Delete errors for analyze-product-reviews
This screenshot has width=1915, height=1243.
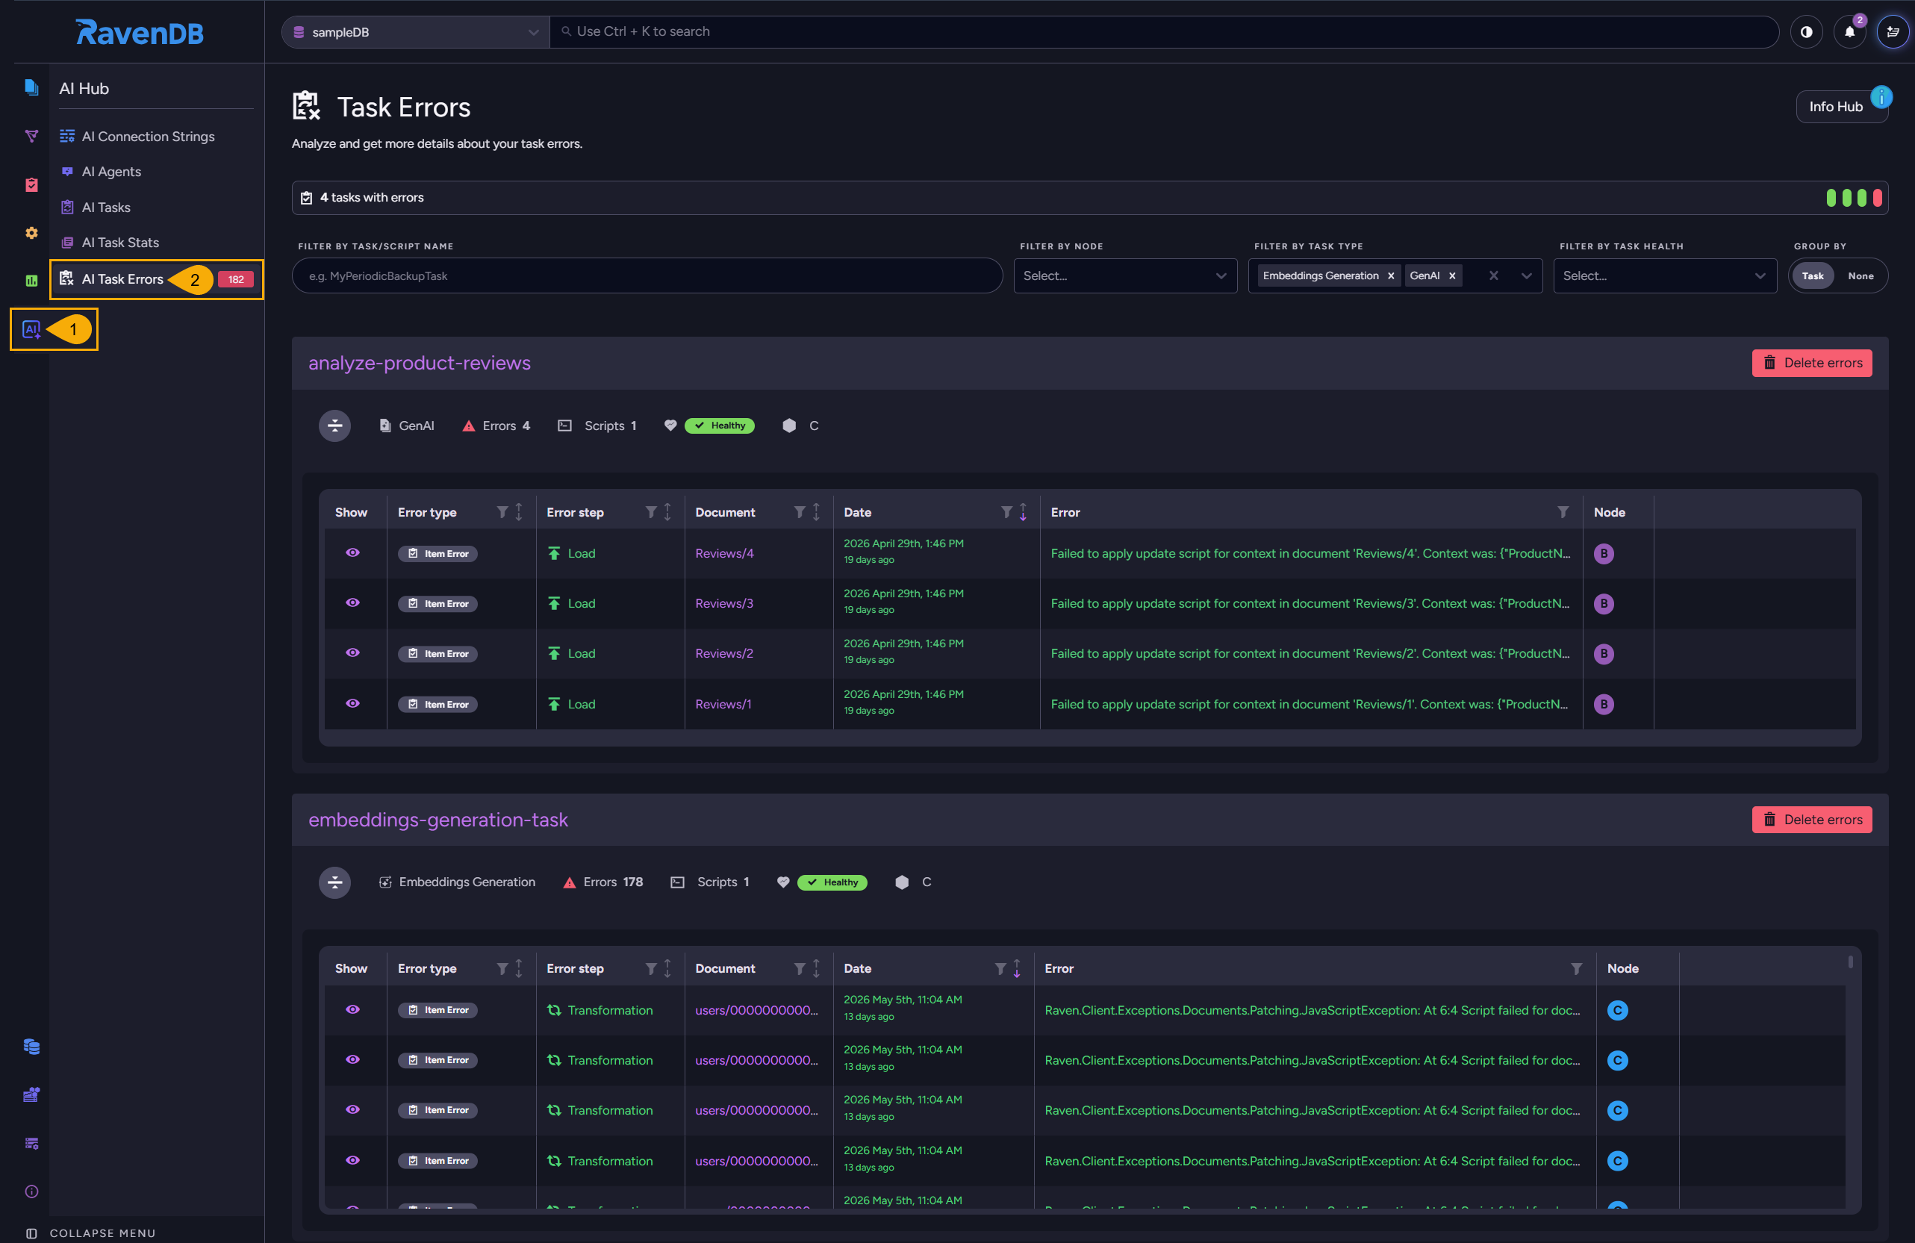click(1811, 363)
